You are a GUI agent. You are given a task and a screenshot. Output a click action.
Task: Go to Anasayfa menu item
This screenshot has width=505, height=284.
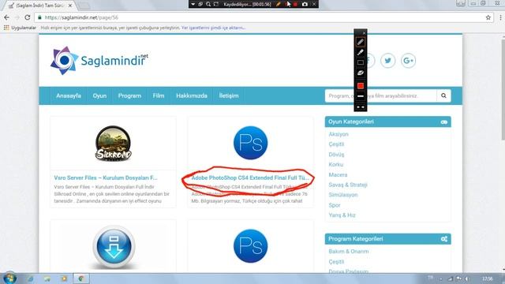point(69,95)
